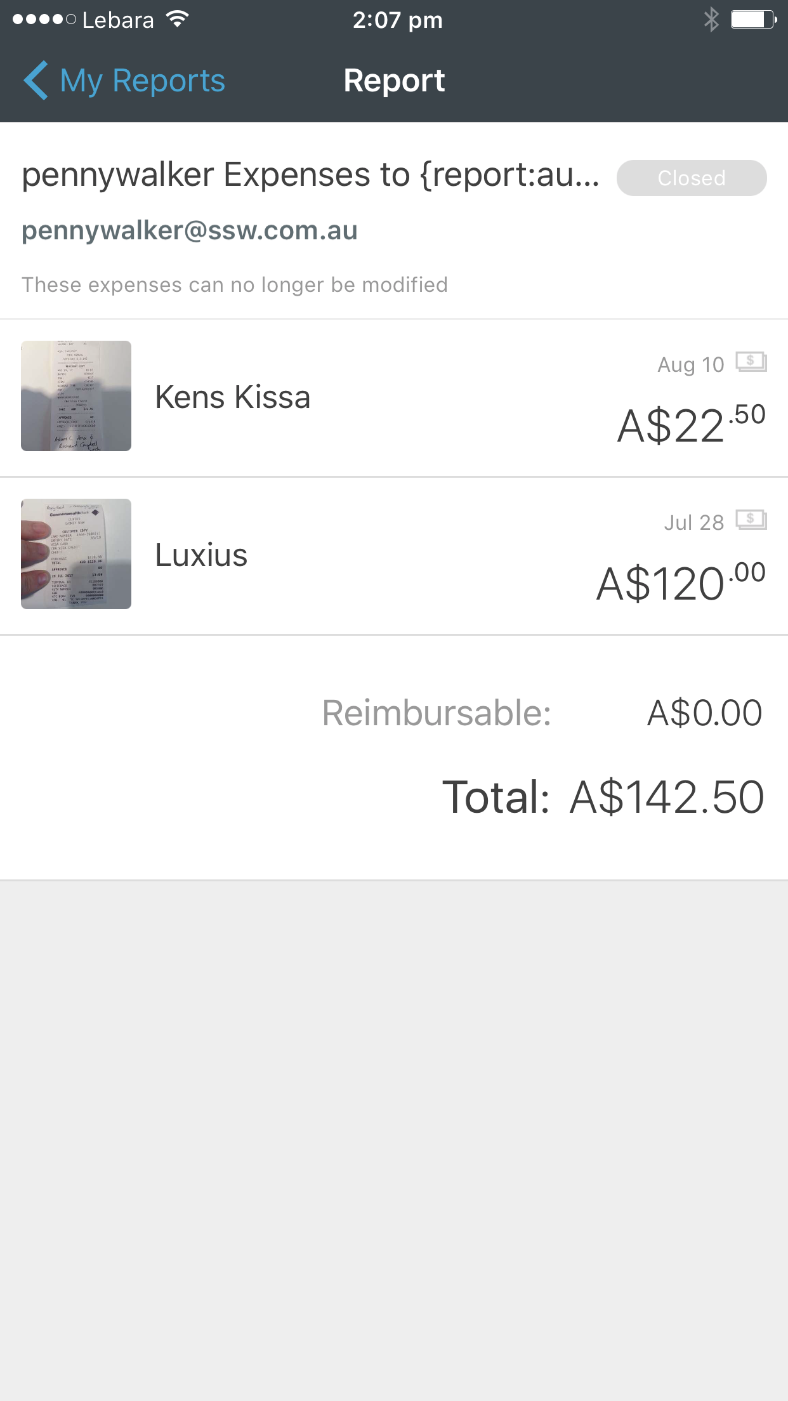788x1401 pixels.
Task: Tap the cash icon beside Aug 10
Action: point(751,362)
